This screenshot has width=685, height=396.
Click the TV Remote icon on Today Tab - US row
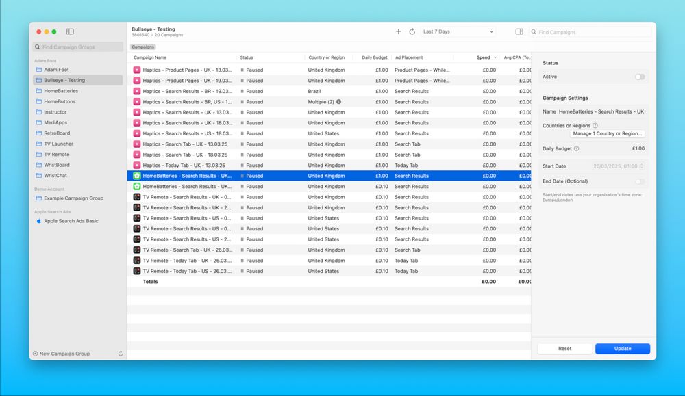click(x=137, y=271)
